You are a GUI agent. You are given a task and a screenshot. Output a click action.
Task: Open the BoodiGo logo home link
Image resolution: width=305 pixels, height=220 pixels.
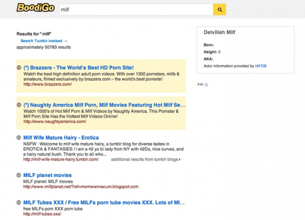(x=35, y=8)
